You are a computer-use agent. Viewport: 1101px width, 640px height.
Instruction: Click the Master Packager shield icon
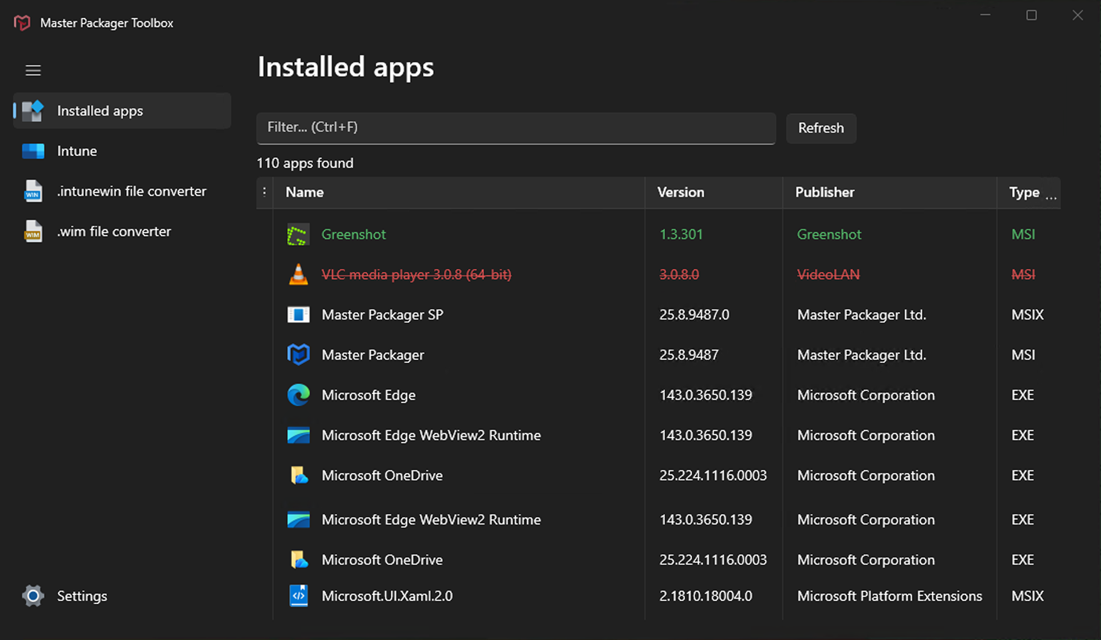click(x=298, y=355)
